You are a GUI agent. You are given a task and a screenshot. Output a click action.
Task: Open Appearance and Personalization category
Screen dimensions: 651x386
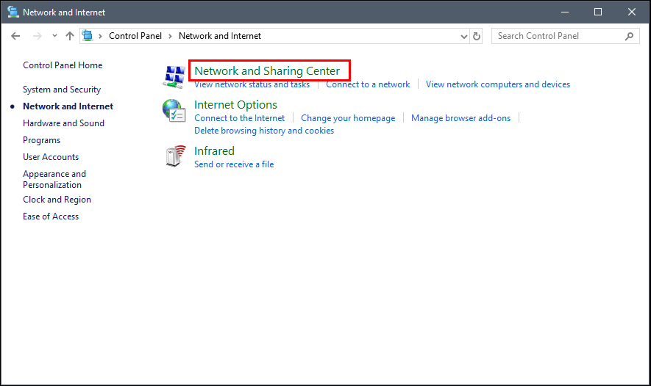click(54, 179)
